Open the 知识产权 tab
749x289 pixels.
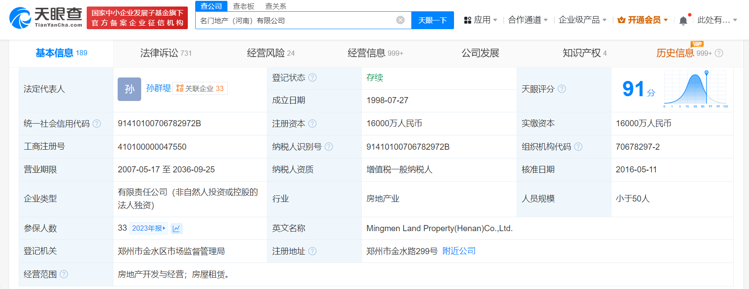[x=584, y=53]
